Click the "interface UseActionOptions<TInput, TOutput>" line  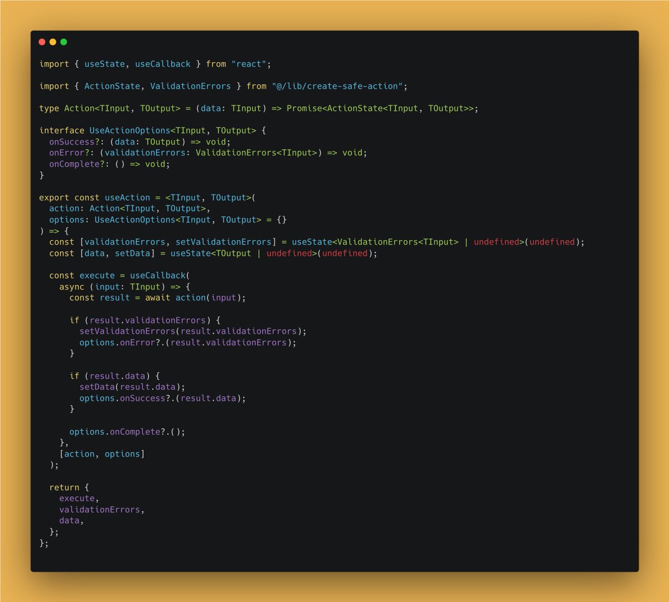click(153, 131)
